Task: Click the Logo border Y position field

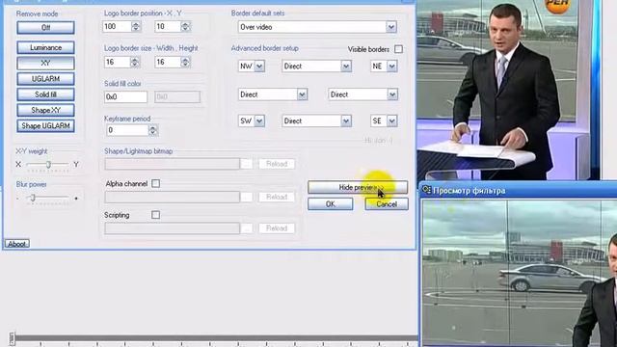Action: point(167,26)
